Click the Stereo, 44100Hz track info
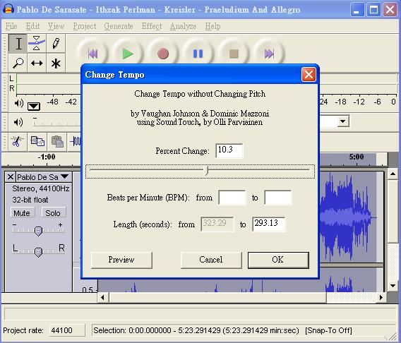401x343 pixels. point(41,188)
